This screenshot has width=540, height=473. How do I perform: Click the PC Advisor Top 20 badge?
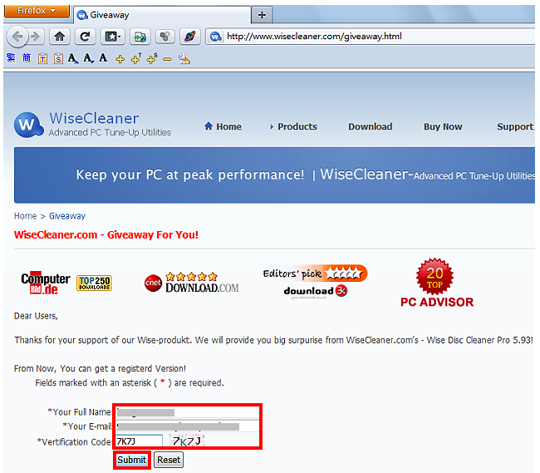click(437, 283)
